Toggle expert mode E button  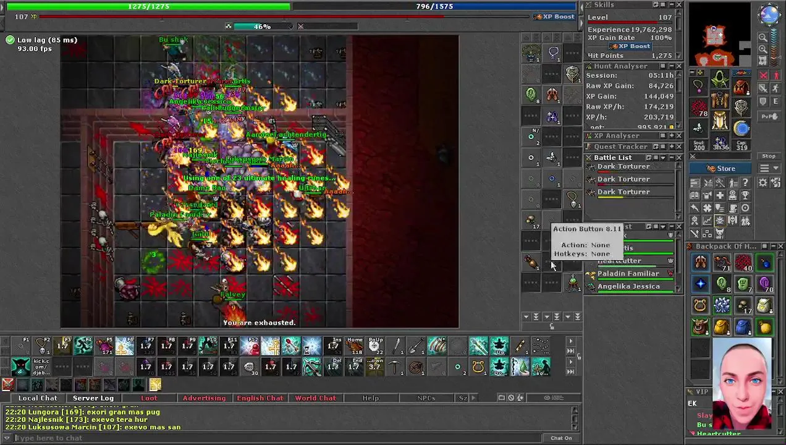(775, 101)
